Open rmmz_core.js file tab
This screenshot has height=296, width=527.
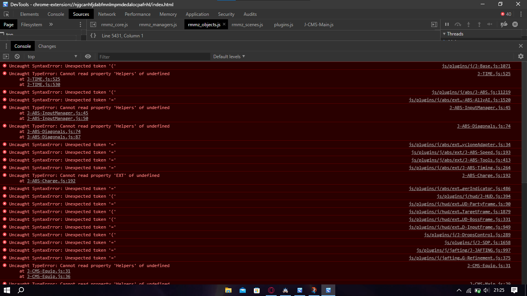(115, 25)
